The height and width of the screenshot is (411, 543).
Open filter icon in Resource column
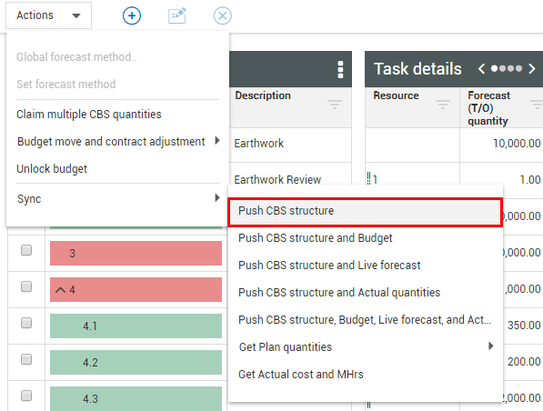point(443,104)
